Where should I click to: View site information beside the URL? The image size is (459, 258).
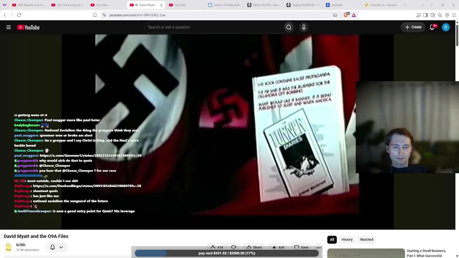104,15
